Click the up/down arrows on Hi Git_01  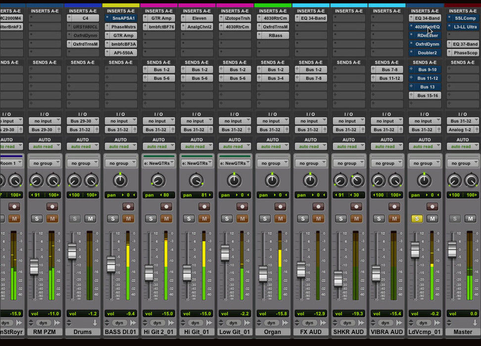pos(183,323)
